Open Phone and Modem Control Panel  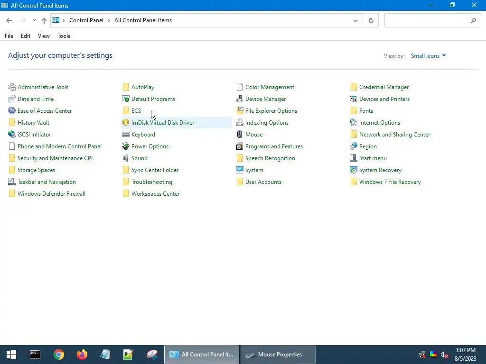click(59, 146)
